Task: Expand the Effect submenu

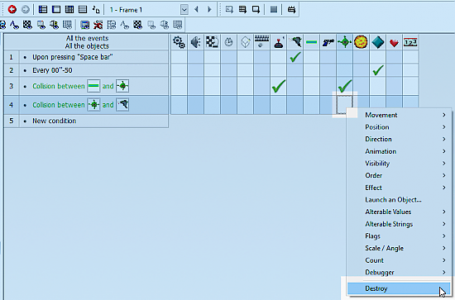Action: [400, 188]
